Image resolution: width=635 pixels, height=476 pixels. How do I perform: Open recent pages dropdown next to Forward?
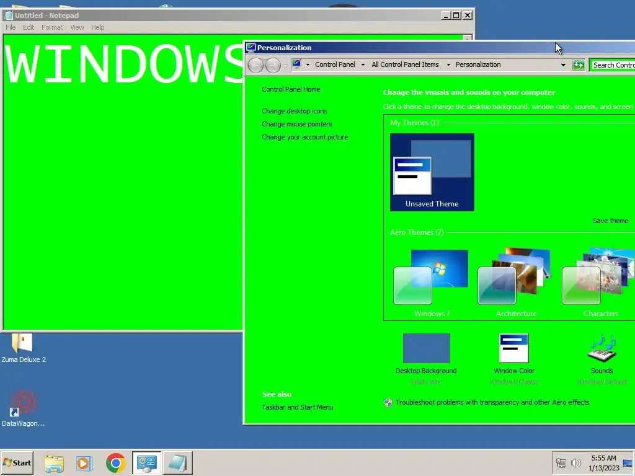[x=285, y=66]
